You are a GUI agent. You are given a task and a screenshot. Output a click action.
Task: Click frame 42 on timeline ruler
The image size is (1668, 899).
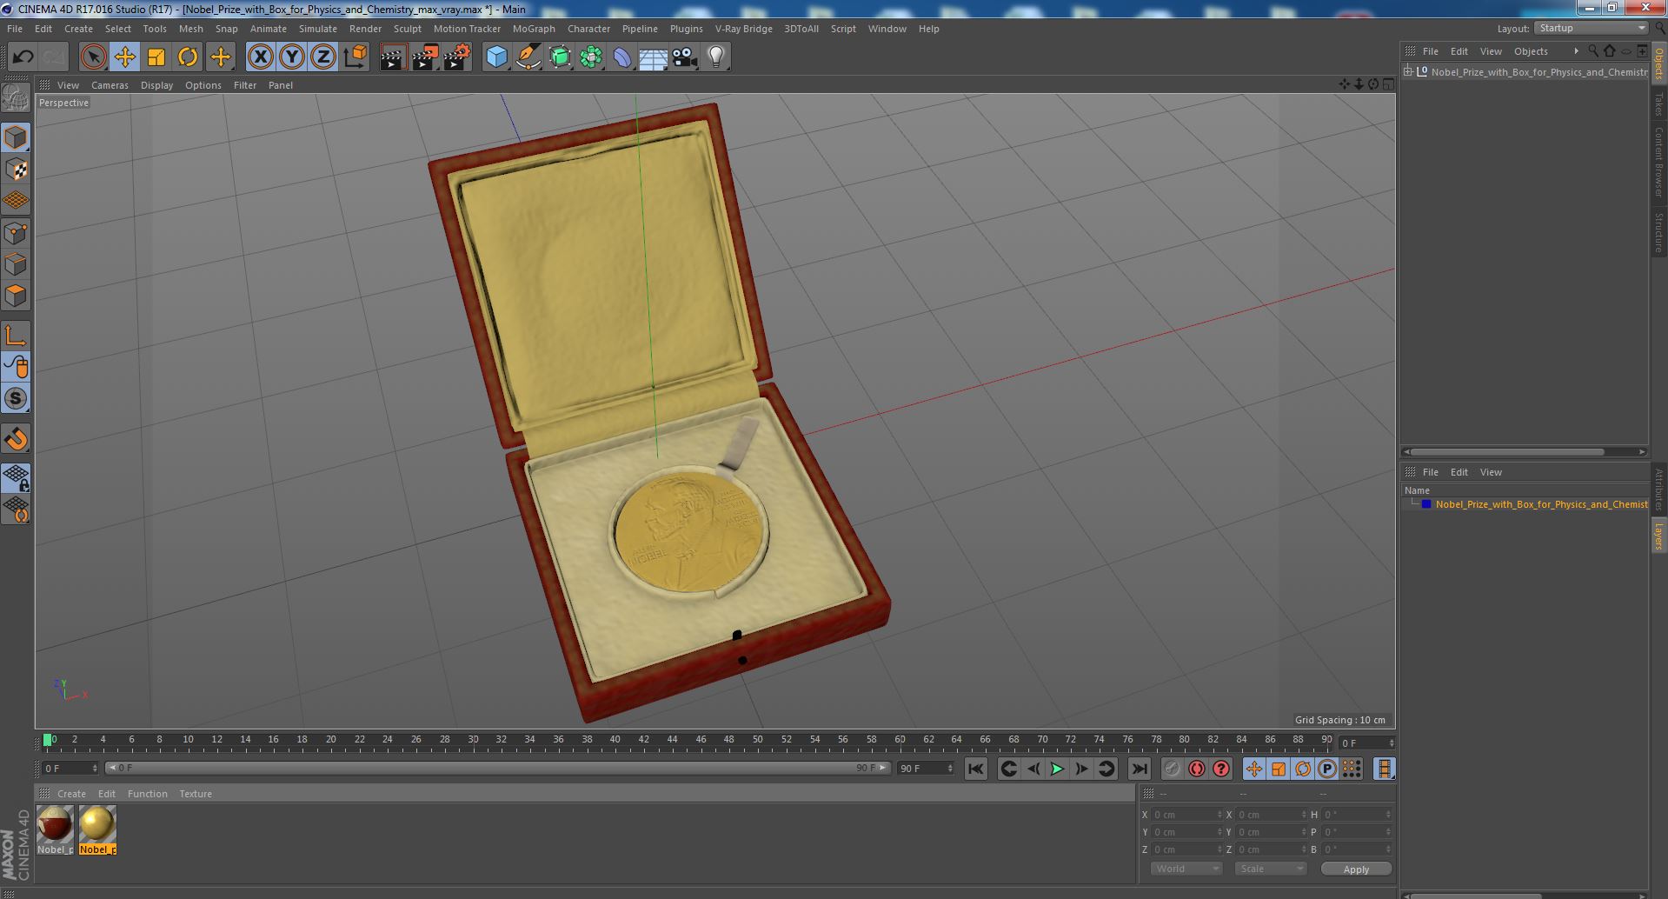tap(643, 741)
